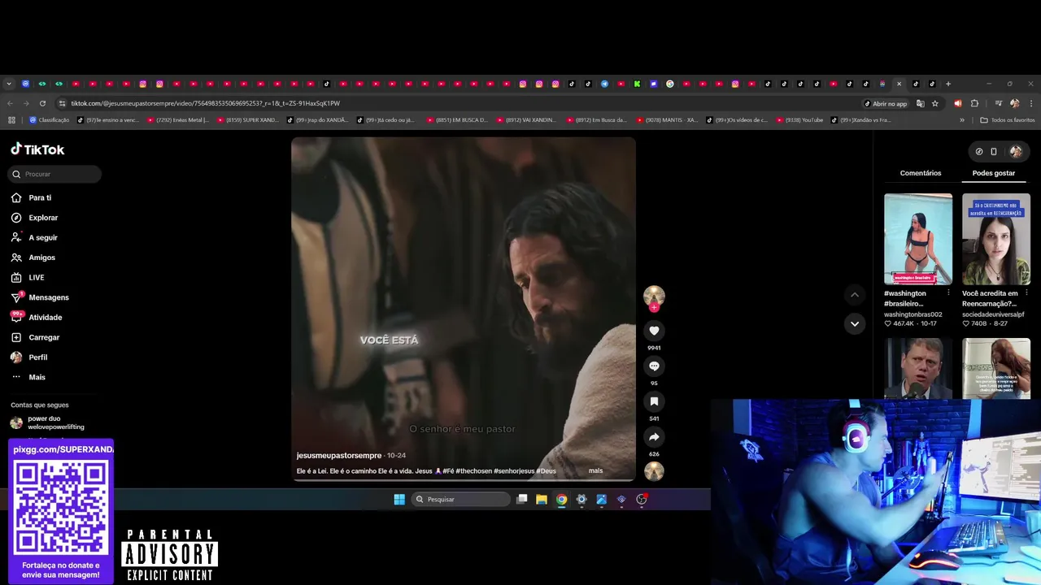Click the site information icon in address bar
Viewport: 1041px width, 585px height.
pyautogui.click(x=62, y=103)
